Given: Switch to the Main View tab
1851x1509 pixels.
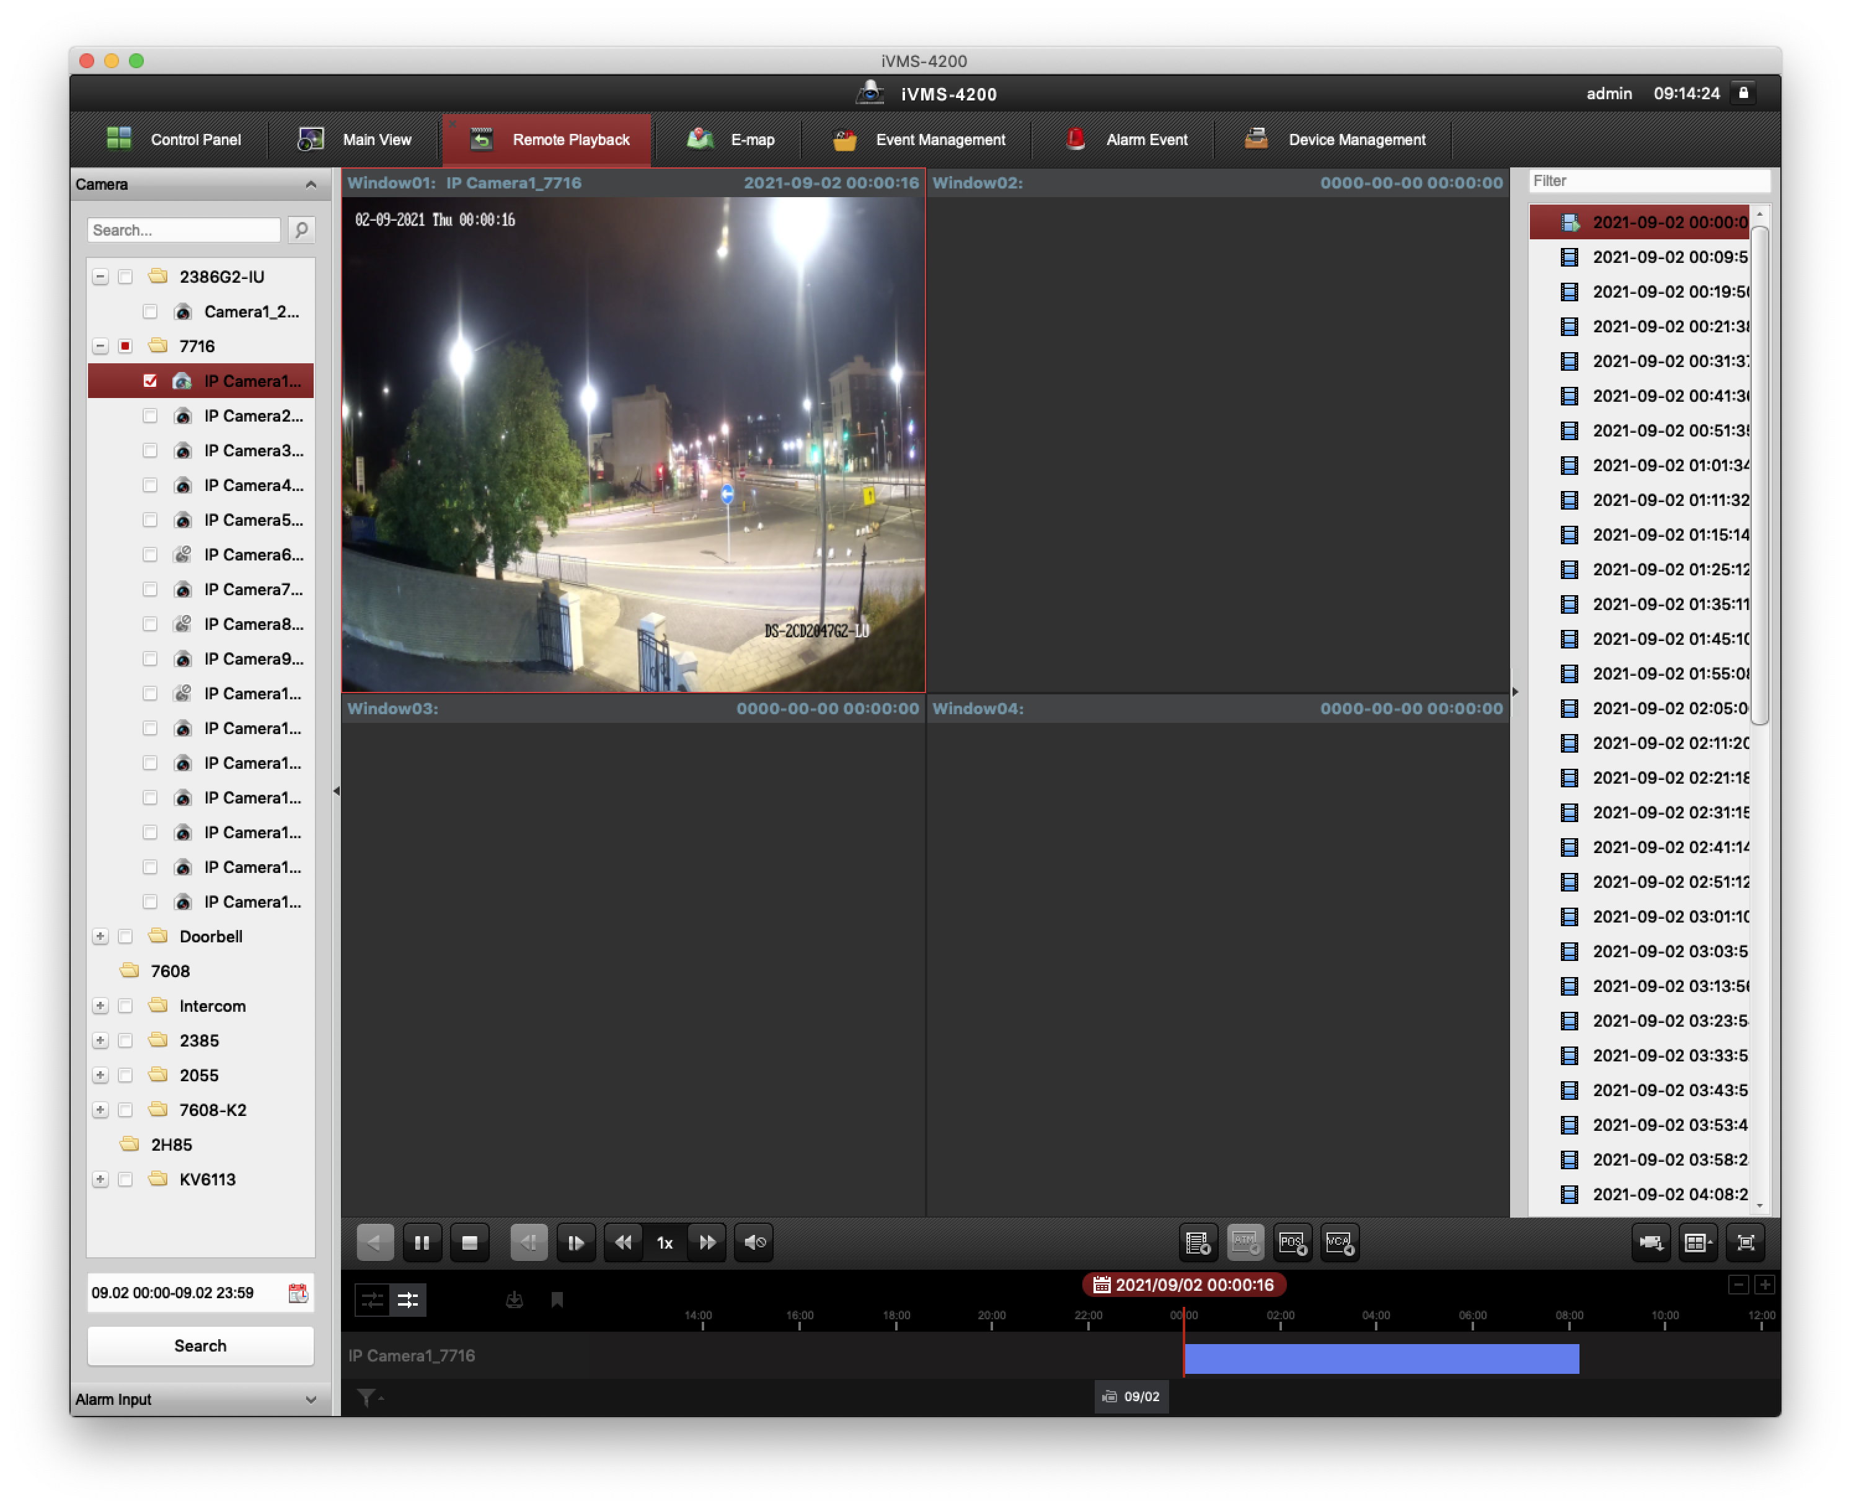Looking at the screenshot, I should (376, 139).
